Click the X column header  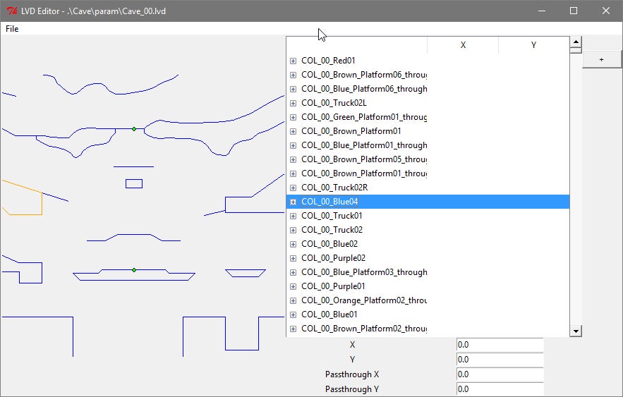pos(463,45)
